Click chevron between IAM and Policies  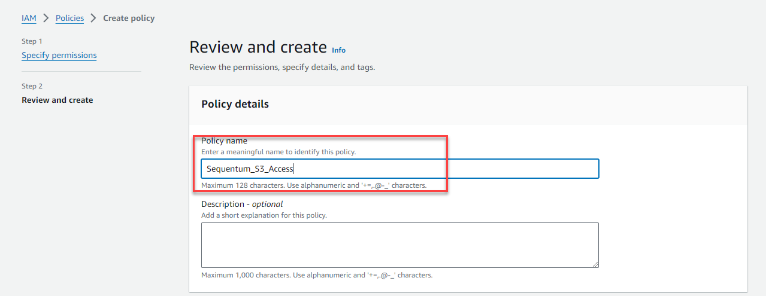point(46,18)
